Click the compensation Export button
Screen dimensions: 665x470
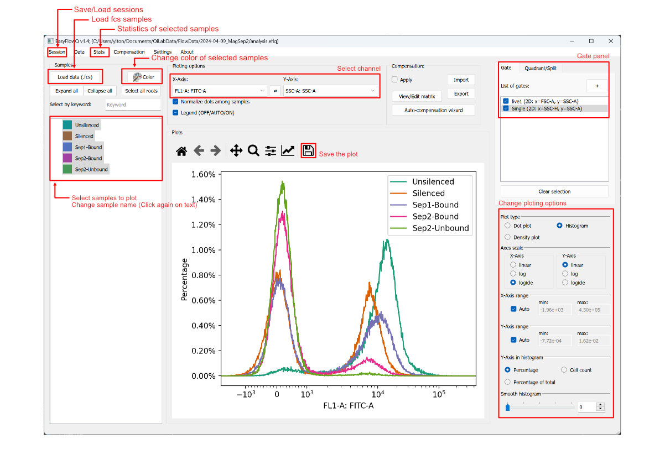[x=461, y=94]
